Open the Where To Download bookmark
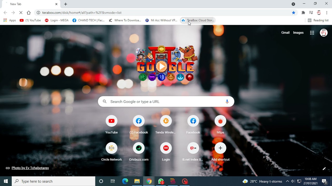This screenshot has width=332, height=186. 125,20
